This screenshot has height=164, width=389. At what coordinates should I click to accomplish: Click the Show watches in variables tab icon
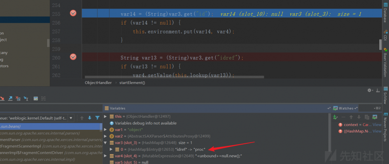375,117
